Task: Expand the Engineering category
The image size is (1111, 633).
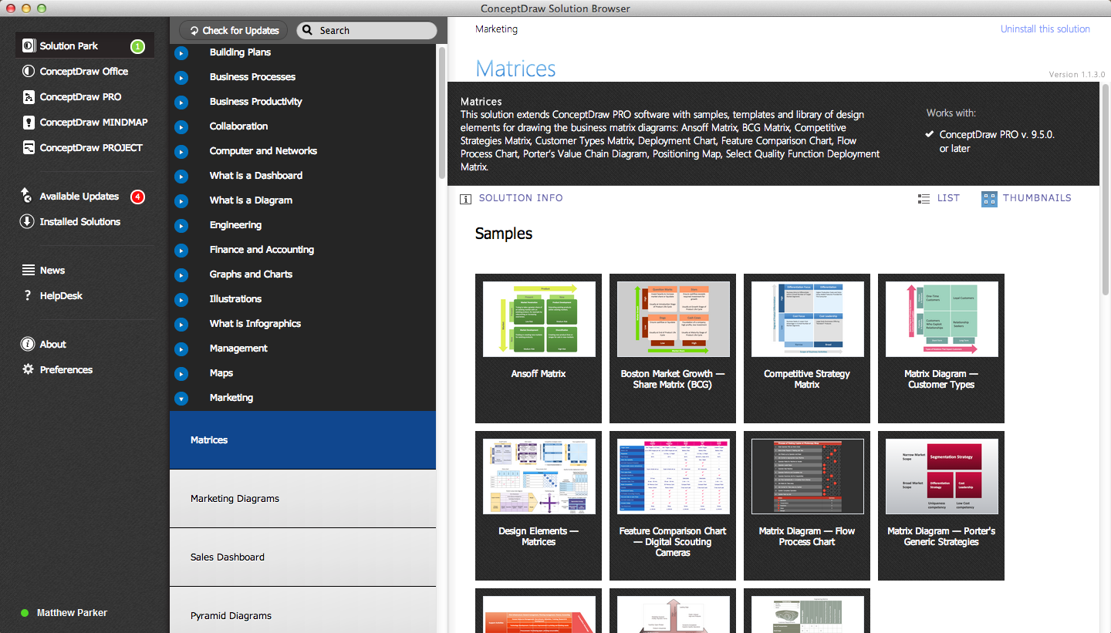Action: click(181, 226)
